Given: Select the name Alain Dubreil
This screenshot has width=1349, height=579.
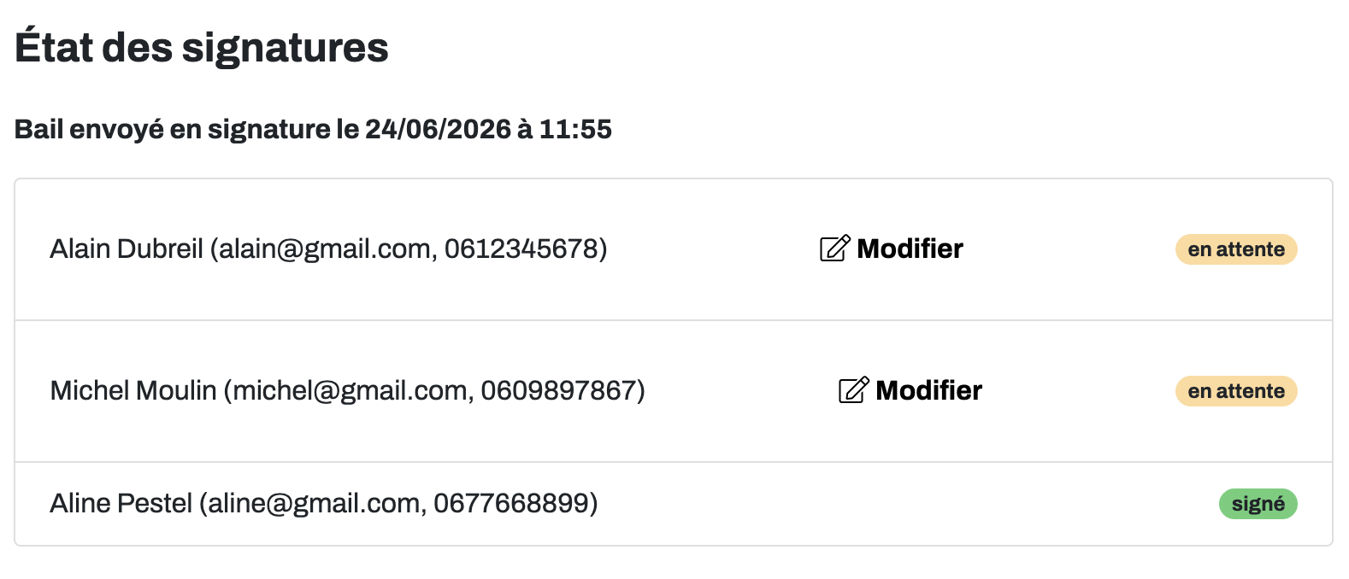Looking at the screenshot, I should coord(127,249).
